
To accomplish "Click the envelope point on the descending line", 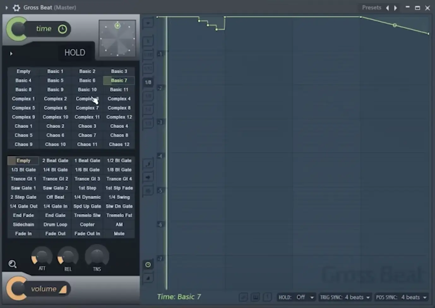I will [395, 25].
